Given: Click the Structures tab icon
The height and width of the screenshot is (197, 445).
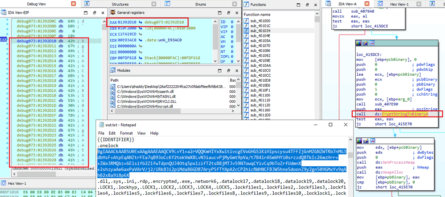Looking at the screenshot, I should tap(86, 4).
